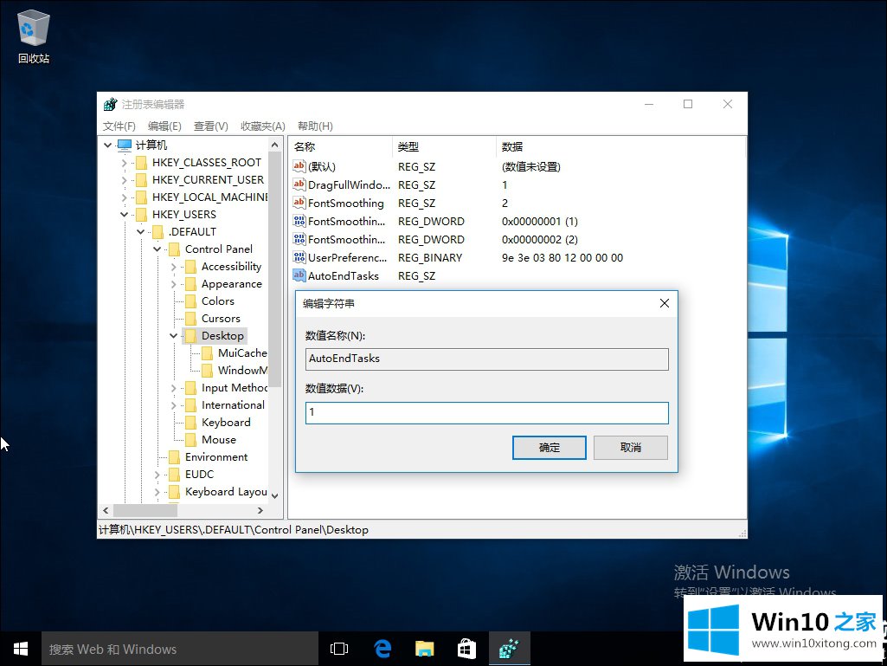Select the HKEY_CLASSES_ROOT folder icon
The width and height of the screenshot is (887, 666).
[141, 163]
